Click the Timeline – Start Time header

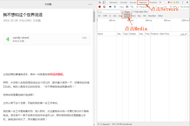[x=160, y=34]
